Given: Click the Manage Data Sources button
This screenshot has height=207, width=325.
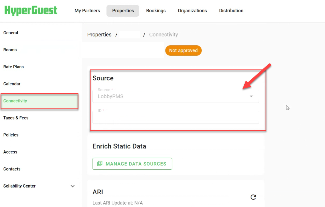Looking at the screenshot, I should click(x=132, y=164).
